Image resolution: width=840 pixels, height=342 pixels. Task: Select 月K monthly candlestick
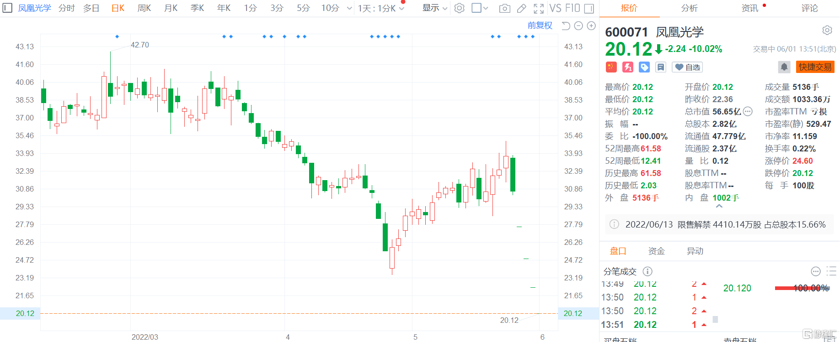coord(171,8)
